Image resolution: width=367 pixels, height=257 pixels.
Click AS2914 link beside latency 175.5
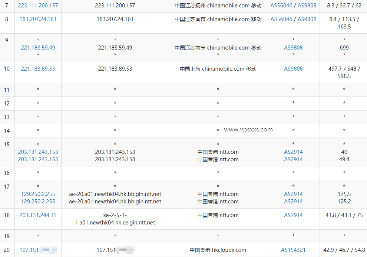click(293, 194)
